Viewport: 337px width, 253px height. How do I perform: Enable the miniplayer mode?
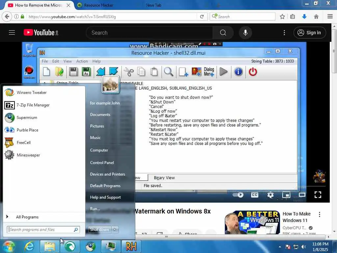(286, 195)
